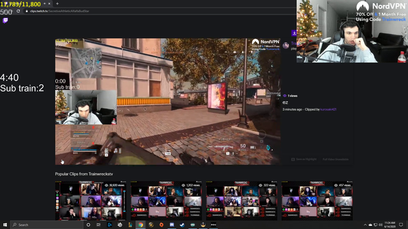Screen dimensions: 408x229
Task: Open the popular clip with 322 views
Action: [x=242, y=200]
